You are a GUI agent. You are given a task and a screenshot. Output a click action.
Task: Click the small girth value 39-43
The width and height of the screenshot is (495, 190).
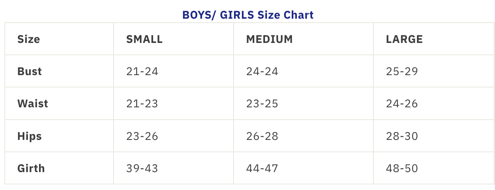(142, 168)
